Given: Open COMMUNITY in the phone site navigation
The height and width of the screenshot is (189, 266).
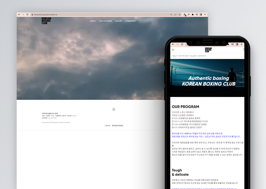Looking at the screenshot, I should [x=202, y=56].
